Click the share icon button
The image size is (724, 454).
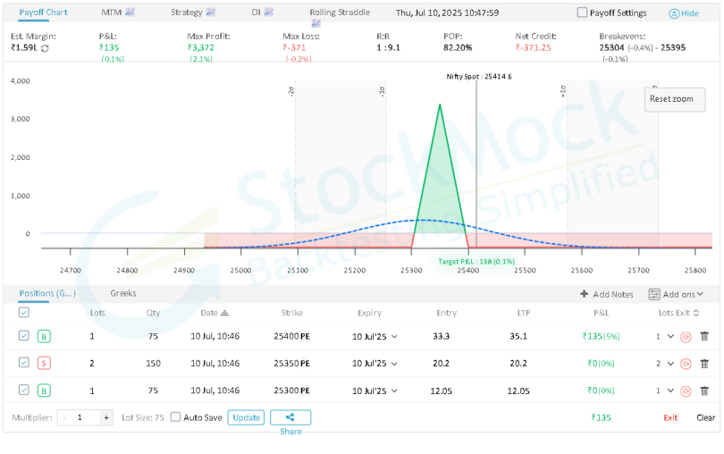point(290,417)
